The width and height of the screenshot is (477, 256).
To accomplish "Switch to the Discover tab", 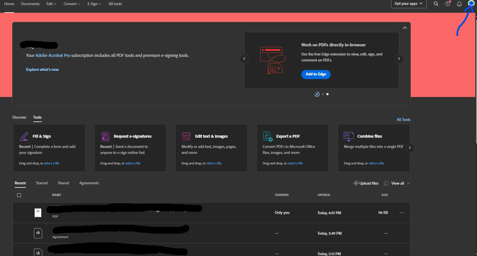I will coord(19,117).
